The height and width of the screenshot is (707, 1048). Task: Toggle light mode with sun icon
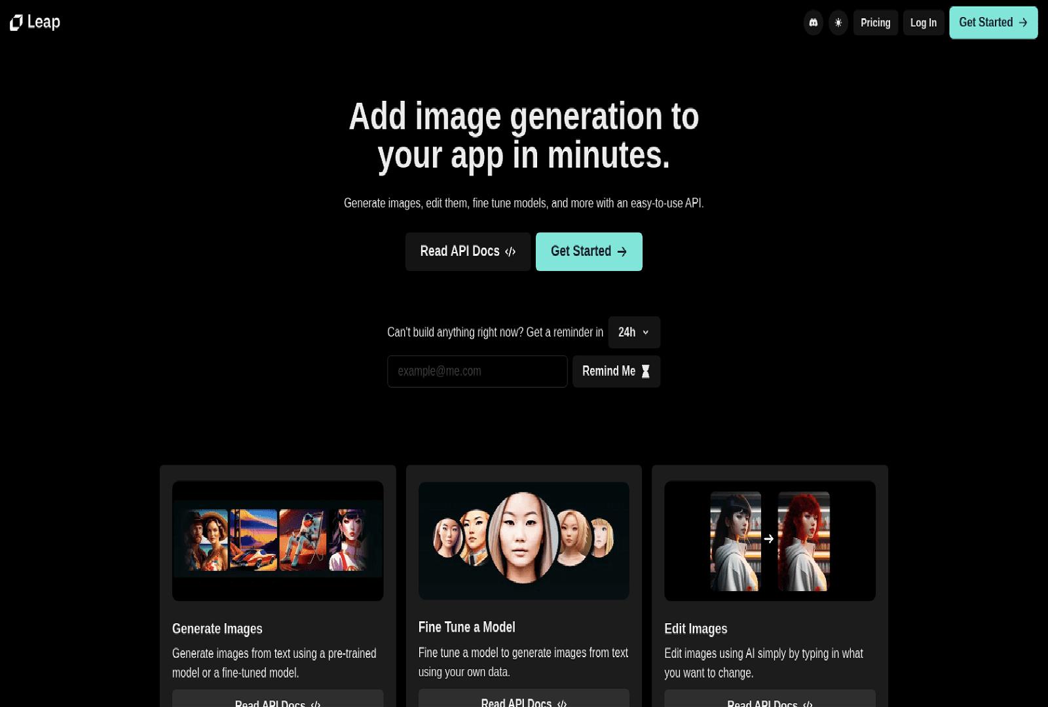838,23
